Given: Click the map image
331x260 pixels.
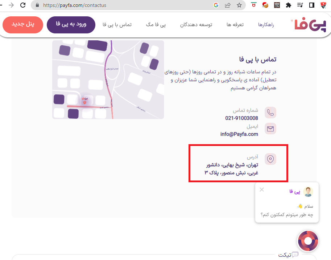Looking at the screenshot, I should [x=108, y=80].
